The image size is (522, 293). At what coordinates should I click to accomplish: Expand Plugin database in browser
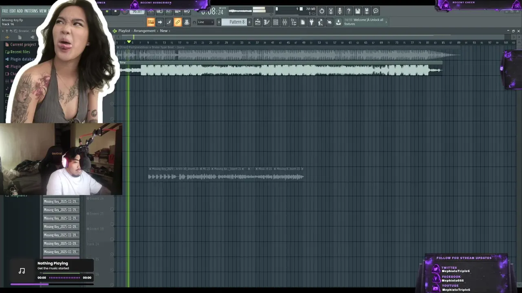pyautogui.click(x=21, y=59)
